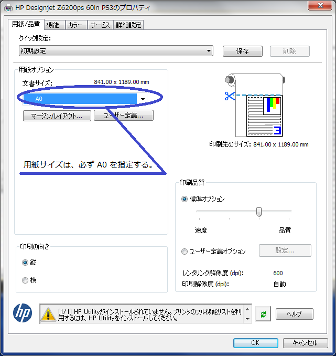The image size is (336, 356).
Task: Click the 印刷解像度 value 自動
Action: pos(279,284)
